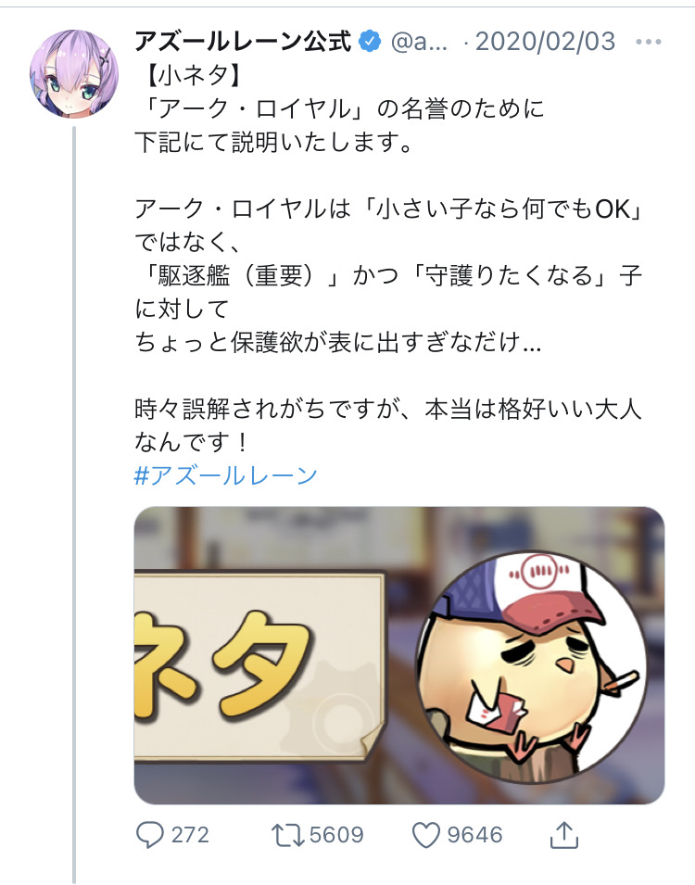Image resolution: width=695 pixels, height=885 pixels.
Task: Open the #アズールレーン hashtag link
Action: click(x=226, y=475)
